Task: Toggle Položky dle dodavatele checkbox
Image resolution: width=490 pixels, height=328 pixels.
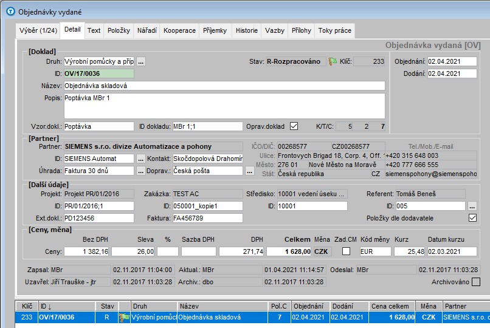Action: 472,218
